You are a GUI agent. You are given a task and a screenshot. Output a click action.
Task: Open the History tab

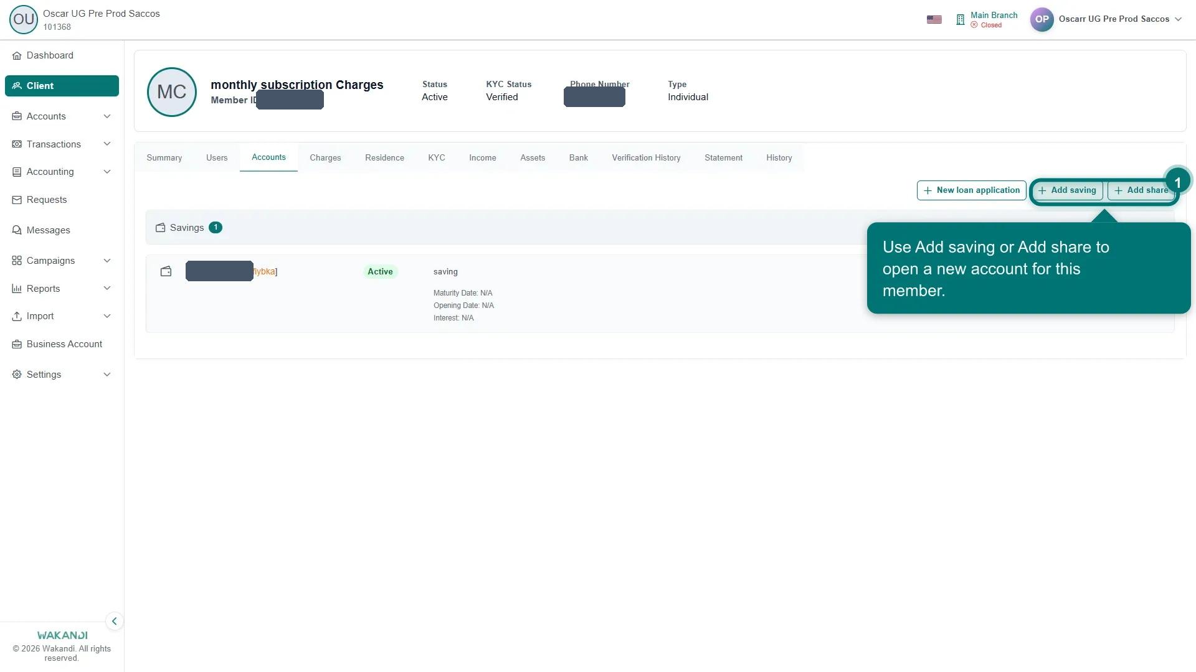pos(779,158)
